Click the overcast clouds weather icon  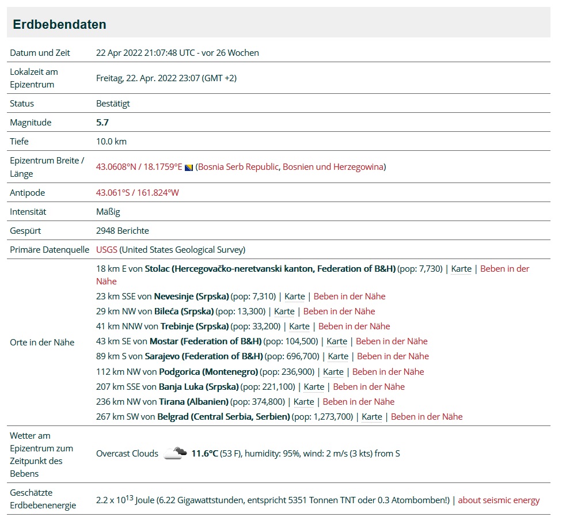click(x=174, y=453)
